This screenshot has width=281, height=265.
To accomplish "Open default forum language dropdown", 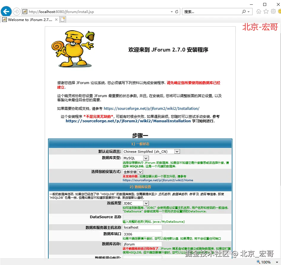I will pos(151,152).
